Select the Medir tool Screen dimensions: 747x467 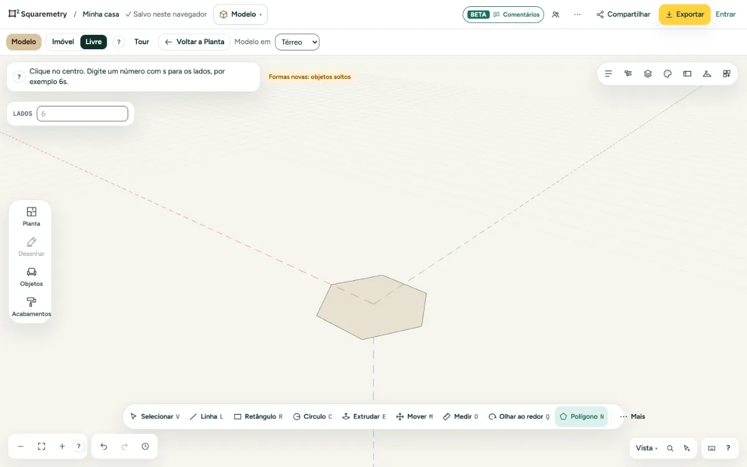point(461,417)
